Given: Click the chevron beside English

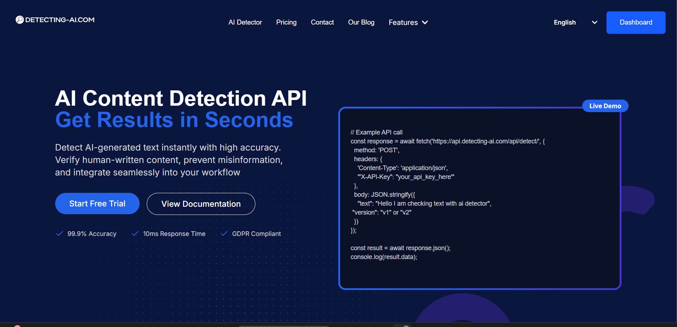Looking at the screenshot, I should (594, 22).
